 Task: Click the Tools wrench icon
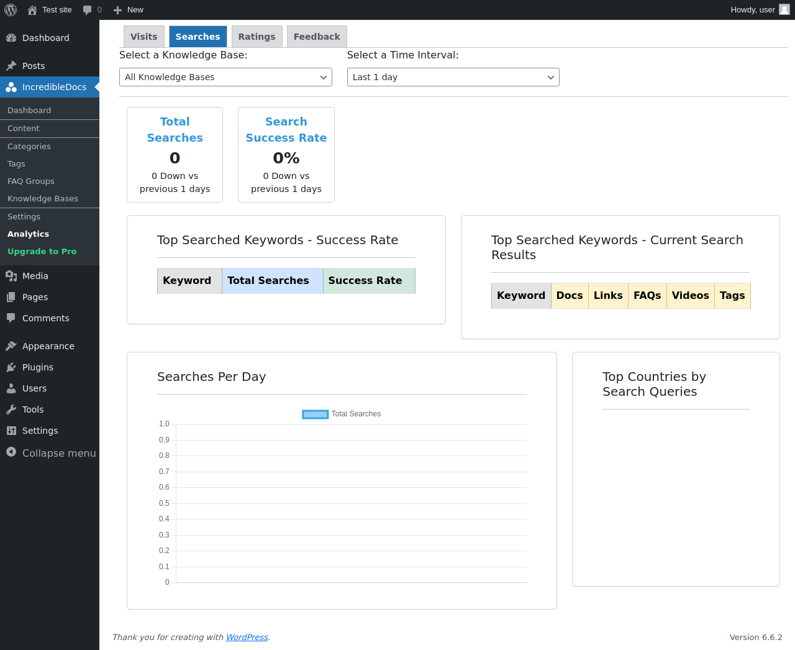[11, 410]
